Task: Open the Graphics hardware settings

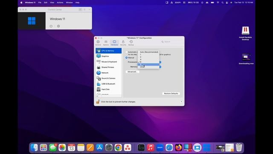Action: 109,56
